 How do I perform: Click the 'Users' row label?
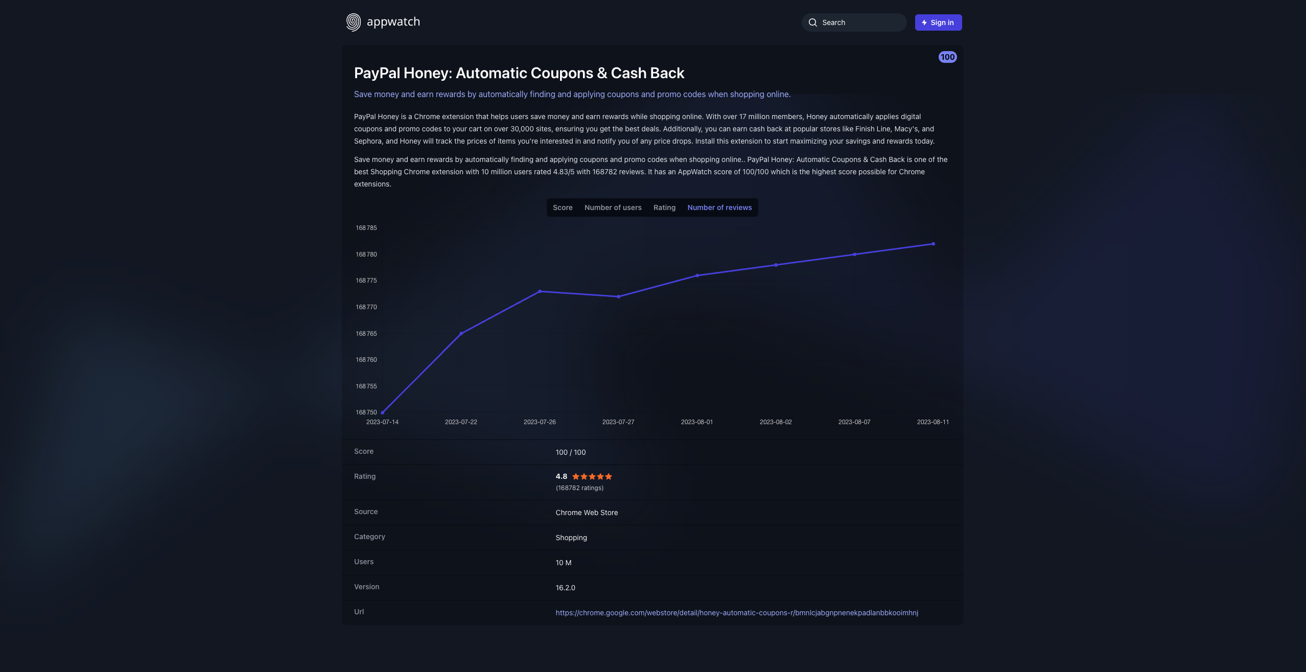pos(364,562)
